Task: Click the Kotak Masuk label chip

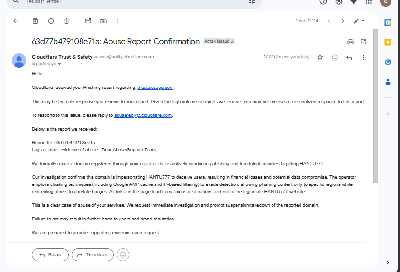Action: click(217, 41)
